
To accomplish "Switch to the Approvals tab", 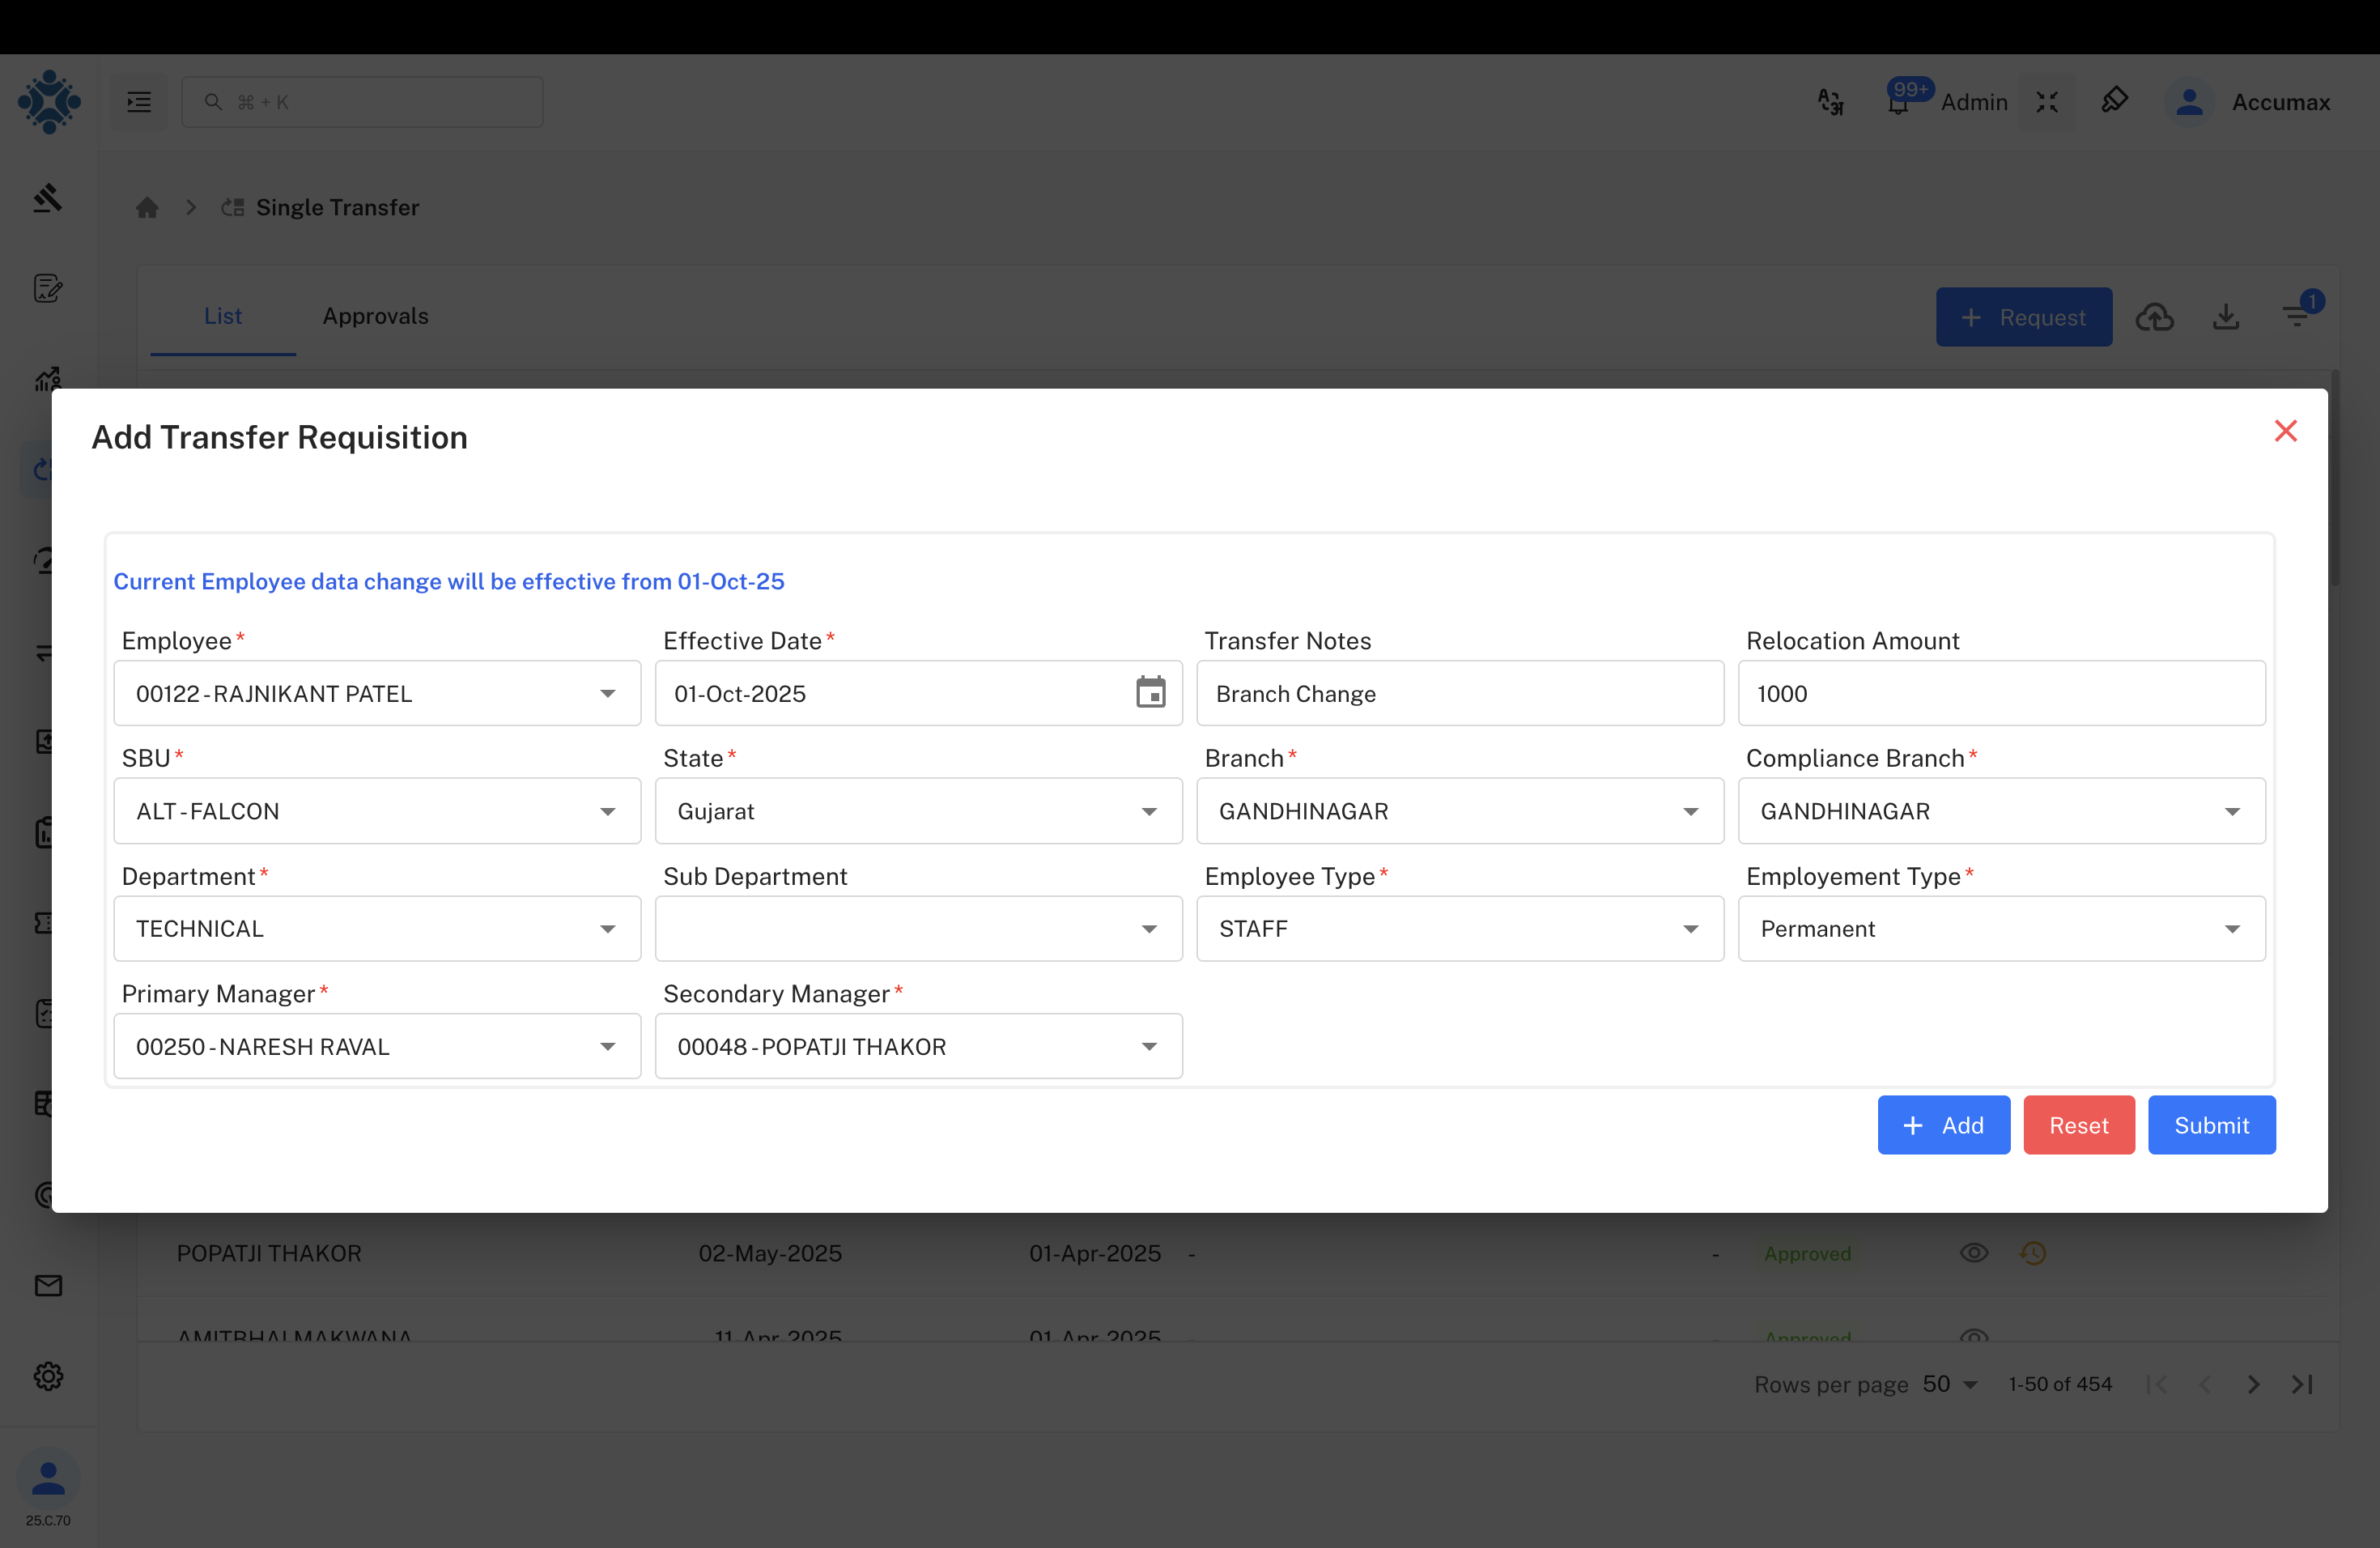I will tap(375, 316).
